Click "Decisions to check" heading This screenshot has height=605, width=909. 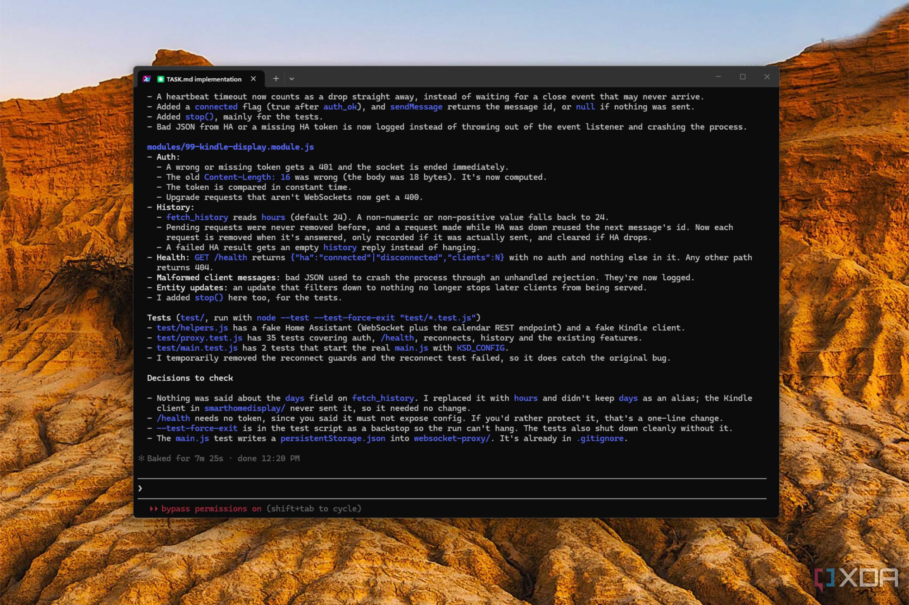pos(190,378)
